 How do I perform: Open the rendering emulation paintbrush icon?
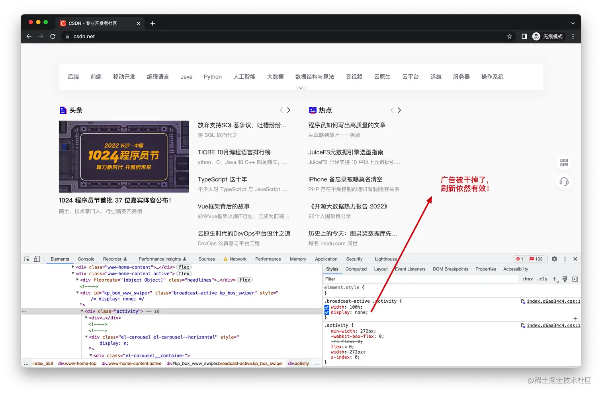565,279
